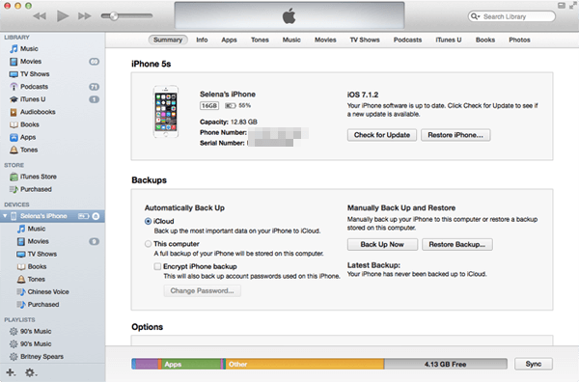579x382 pixels.
Task: Click the 16GB capacity badge
Action: click(209, 105)
